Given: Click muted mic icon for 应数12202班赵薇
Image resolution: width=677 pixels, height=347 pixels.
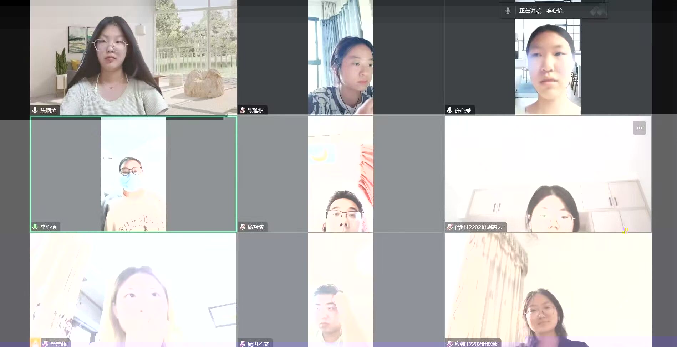Looking at the screenshot, I should (450, 343).
